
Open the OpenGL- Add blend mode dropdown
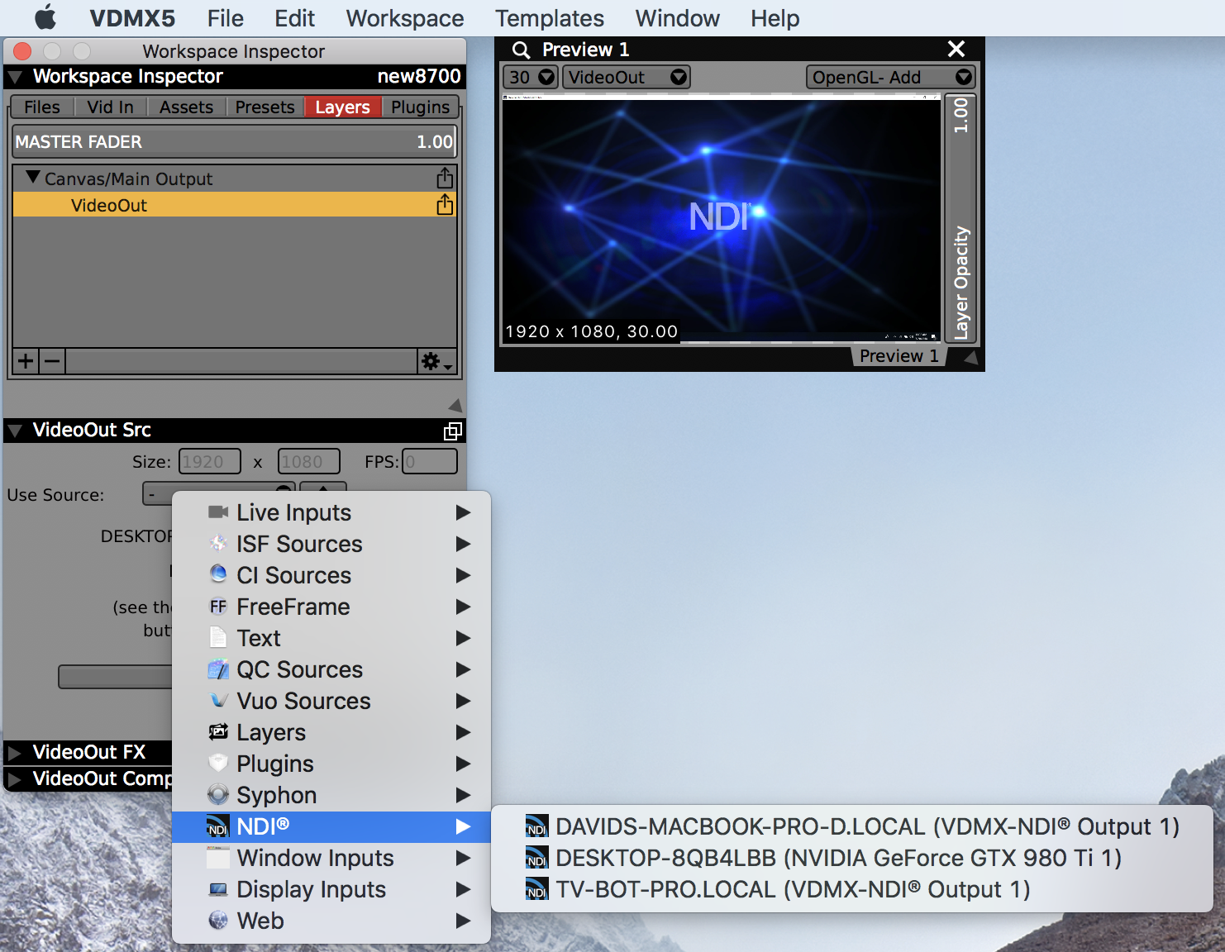[x=891, y=77]
